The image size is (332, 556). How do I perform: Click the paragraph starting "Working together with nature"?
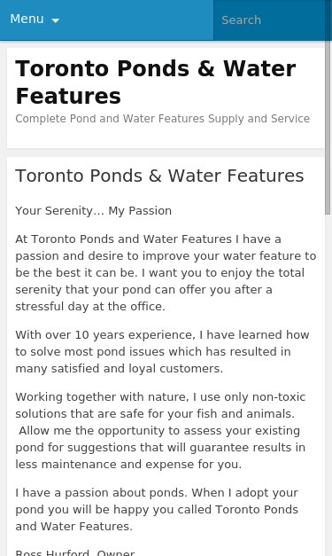[160, 430]
